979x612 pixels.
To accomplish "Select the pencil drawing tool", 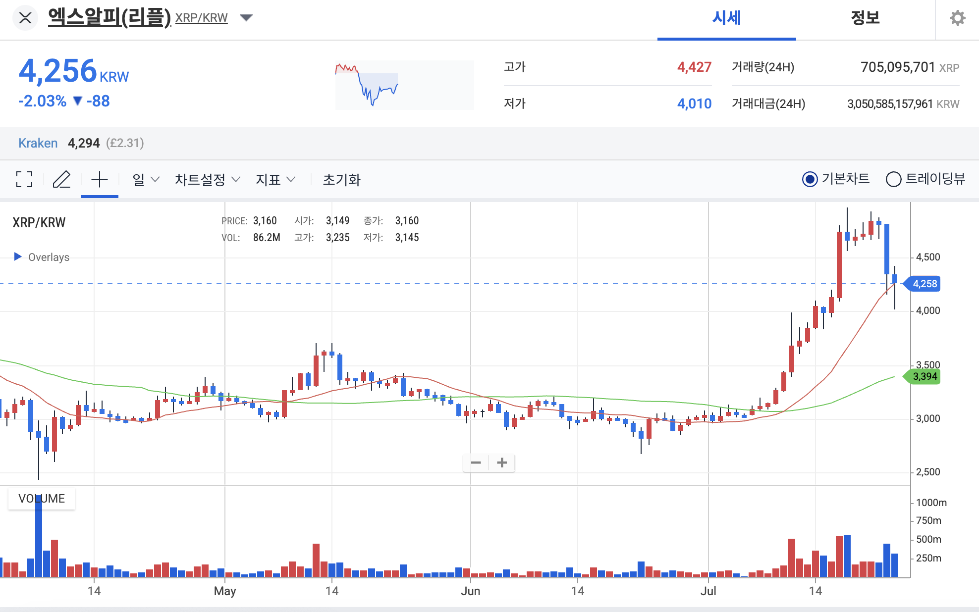I will (x=61, y=179).
